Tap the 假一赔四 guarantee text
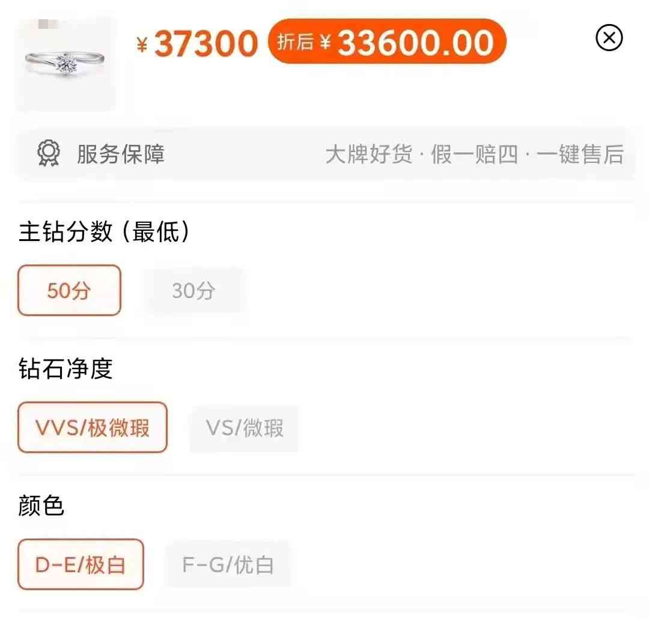The width and height of the screenshot is (649, 619). [x=474, y=154]
